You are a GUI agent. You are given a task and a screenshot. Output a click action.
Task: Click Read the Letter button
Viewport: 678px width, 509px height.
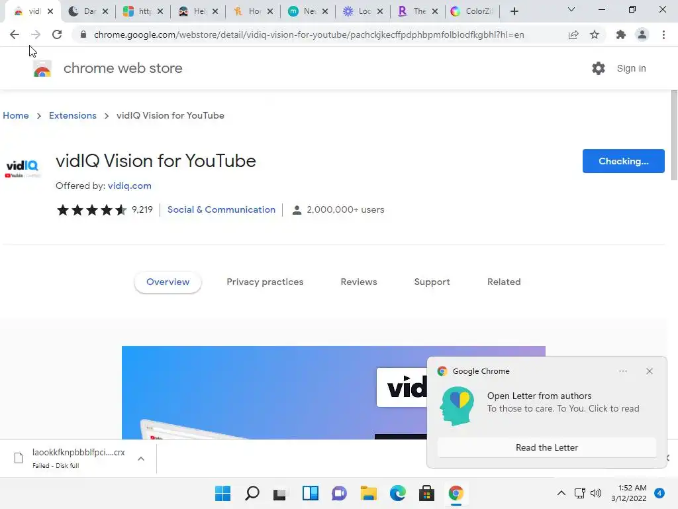[x=546, y=447]
